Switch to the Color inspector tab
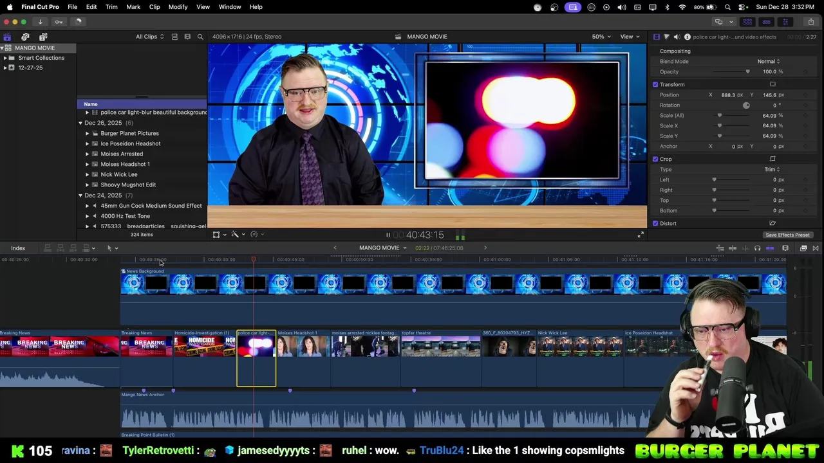The width and height of the screenshot is (824, 463). (666, 37)
